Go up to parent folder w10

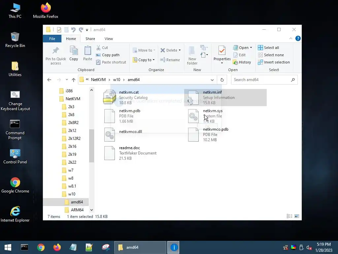coord(74,80)
